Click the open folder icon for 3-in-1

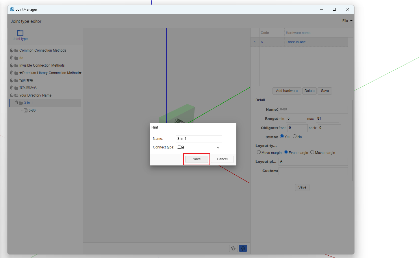click(21, 103)
